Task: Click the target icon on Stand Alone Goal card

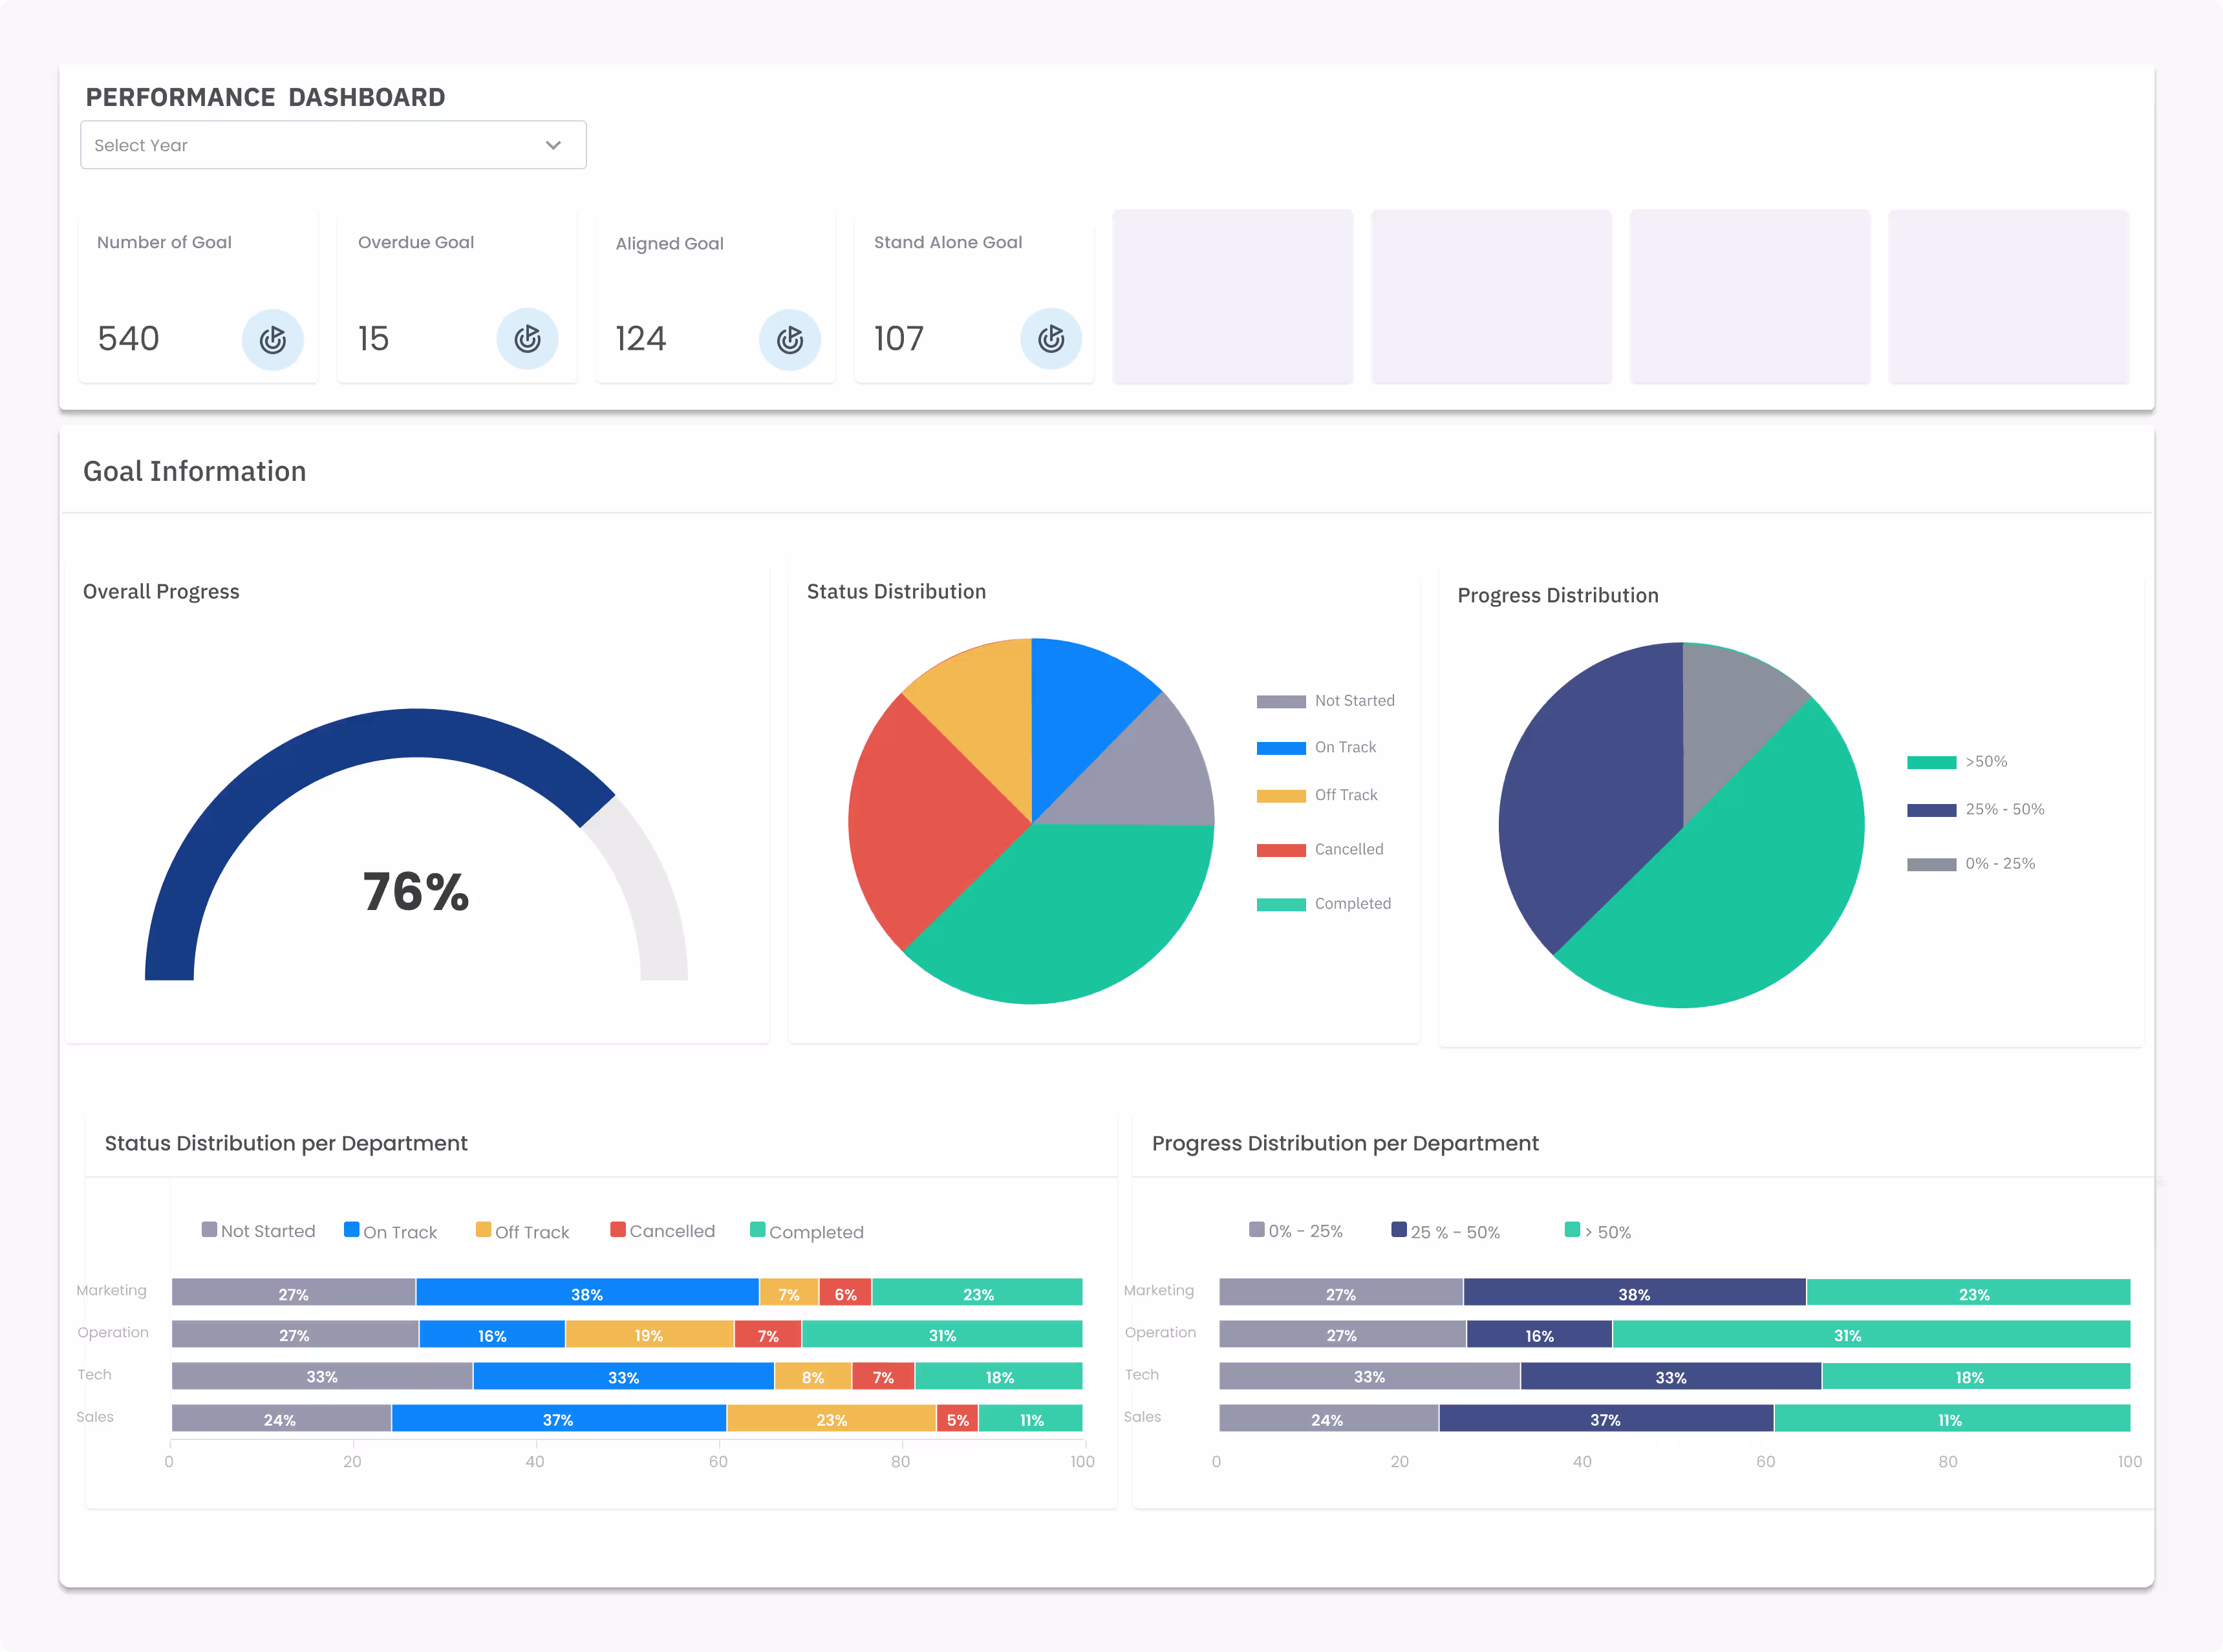Action: pyautogui.click(x=1051, y=339)
